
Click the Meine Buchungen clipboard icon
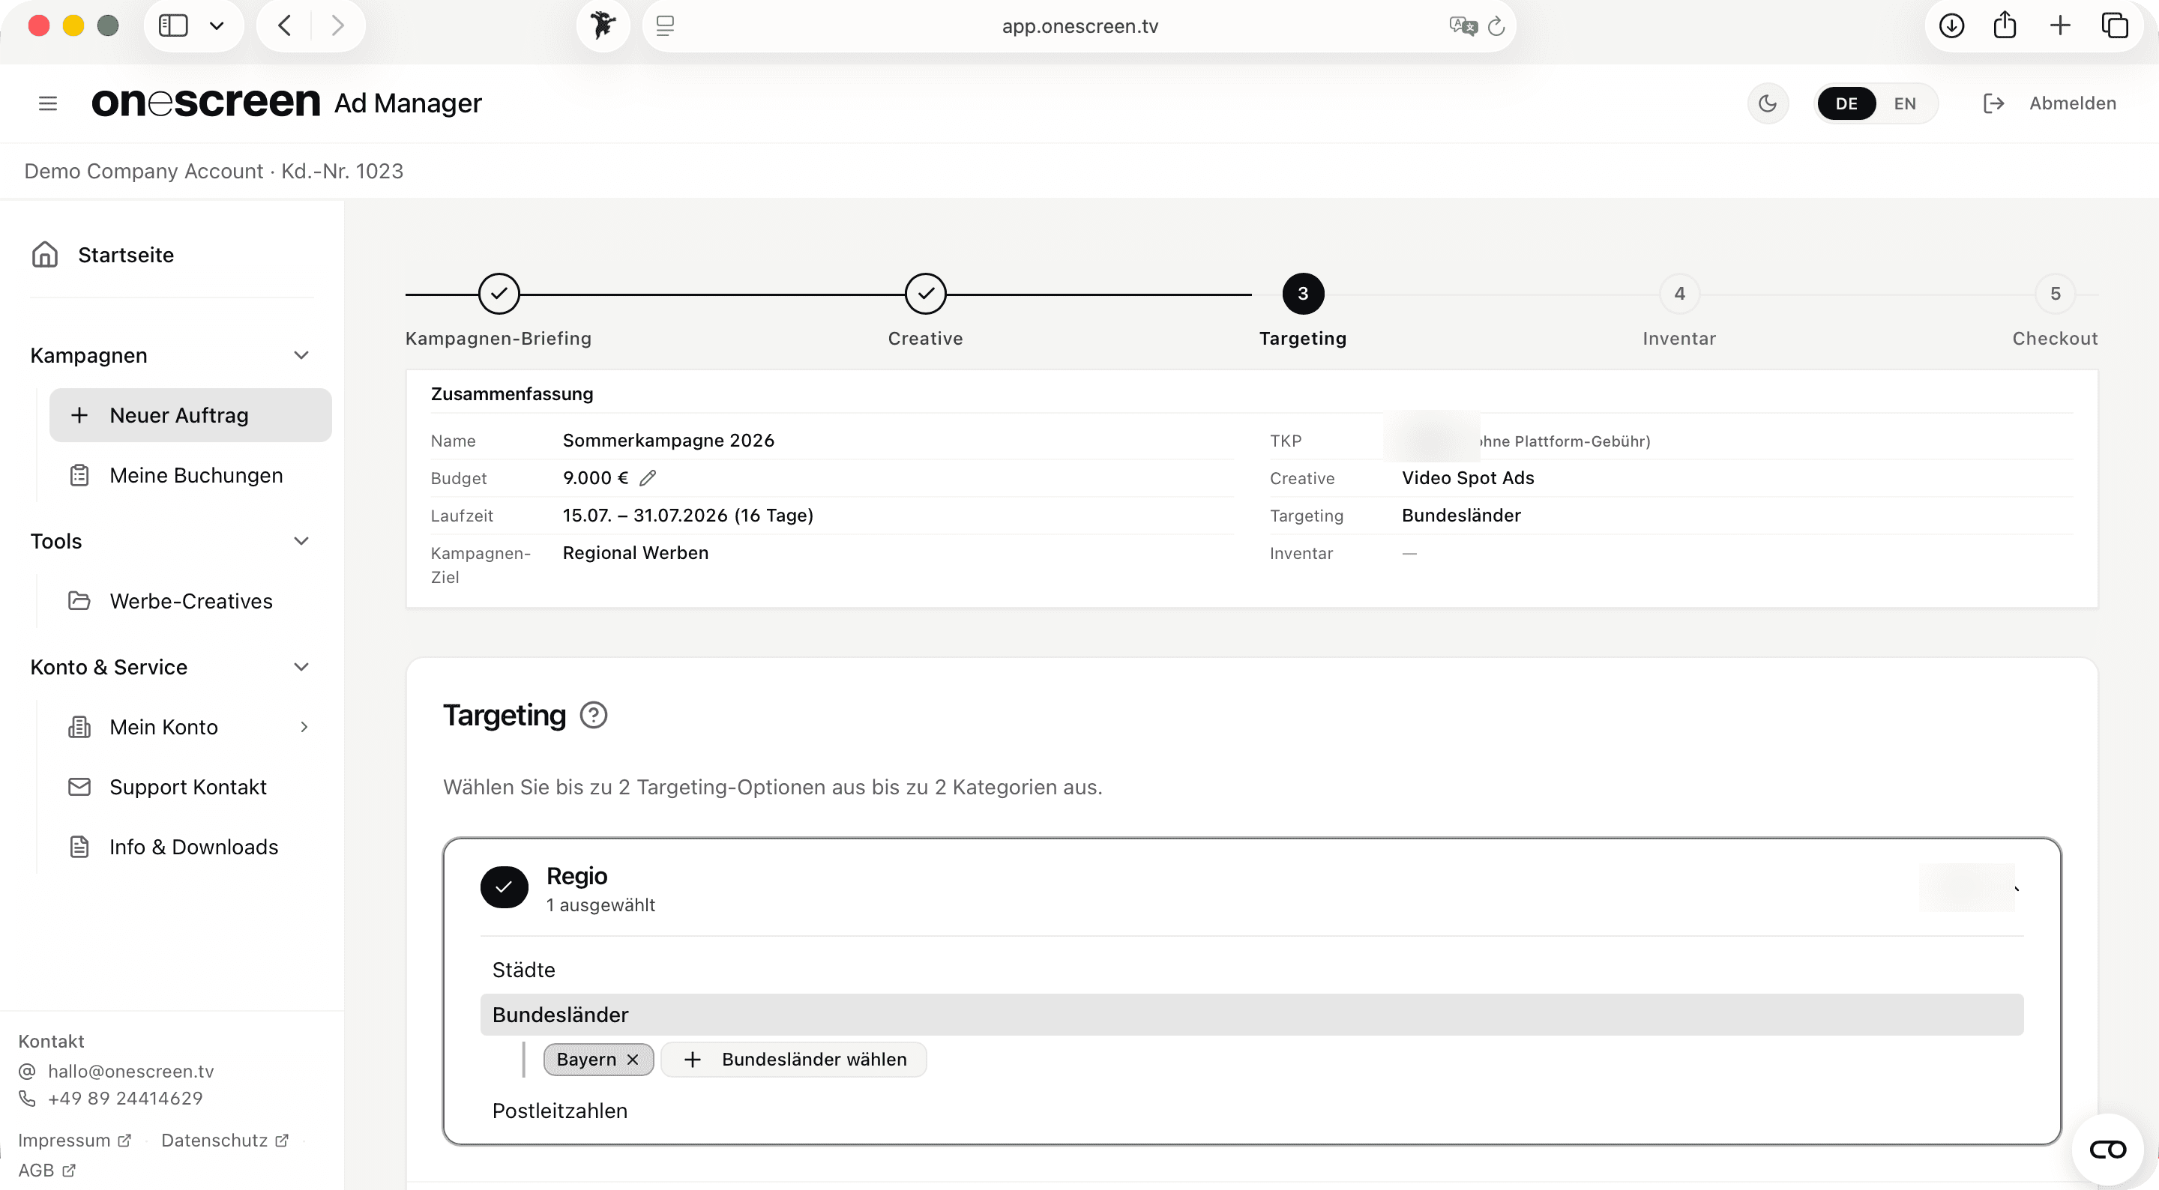pos(79,475)
